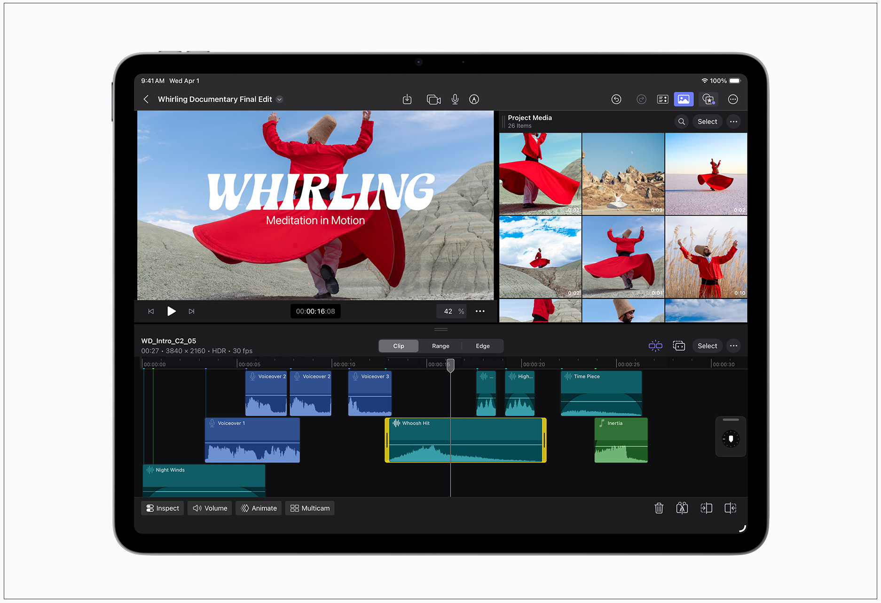Open Project Media more options menu

733,122
